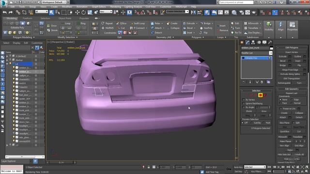Click the Make Planar button
This screenshot has width=310, height=174.
285,141
